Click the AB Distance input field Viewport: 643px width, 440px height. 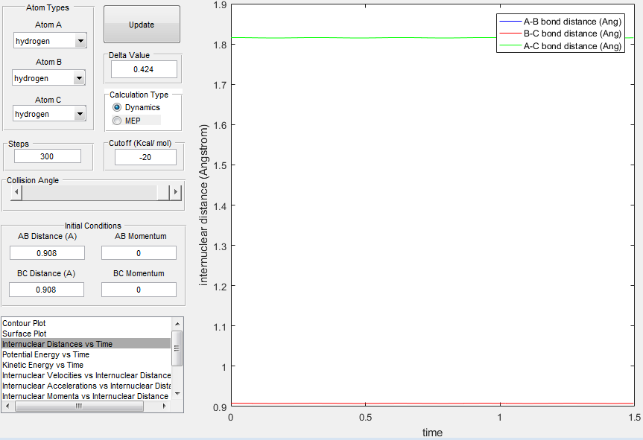point(47,253)
